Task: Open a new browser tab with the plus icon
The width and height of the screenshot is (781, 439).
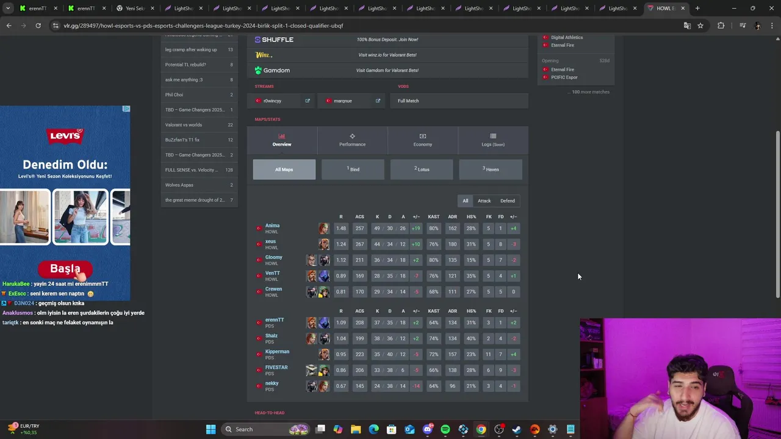Action: (697, 9)
